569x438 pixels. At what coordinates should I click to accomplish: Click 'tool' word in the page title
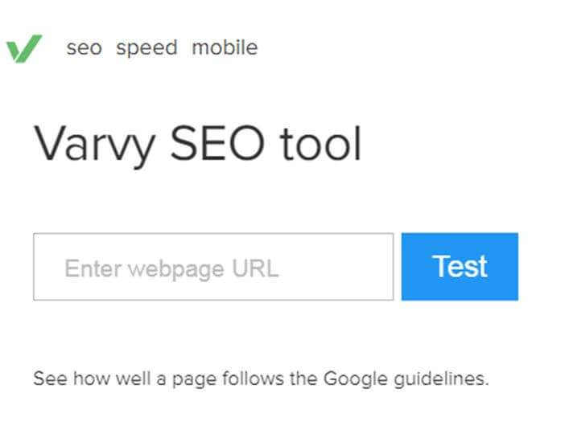320,145
